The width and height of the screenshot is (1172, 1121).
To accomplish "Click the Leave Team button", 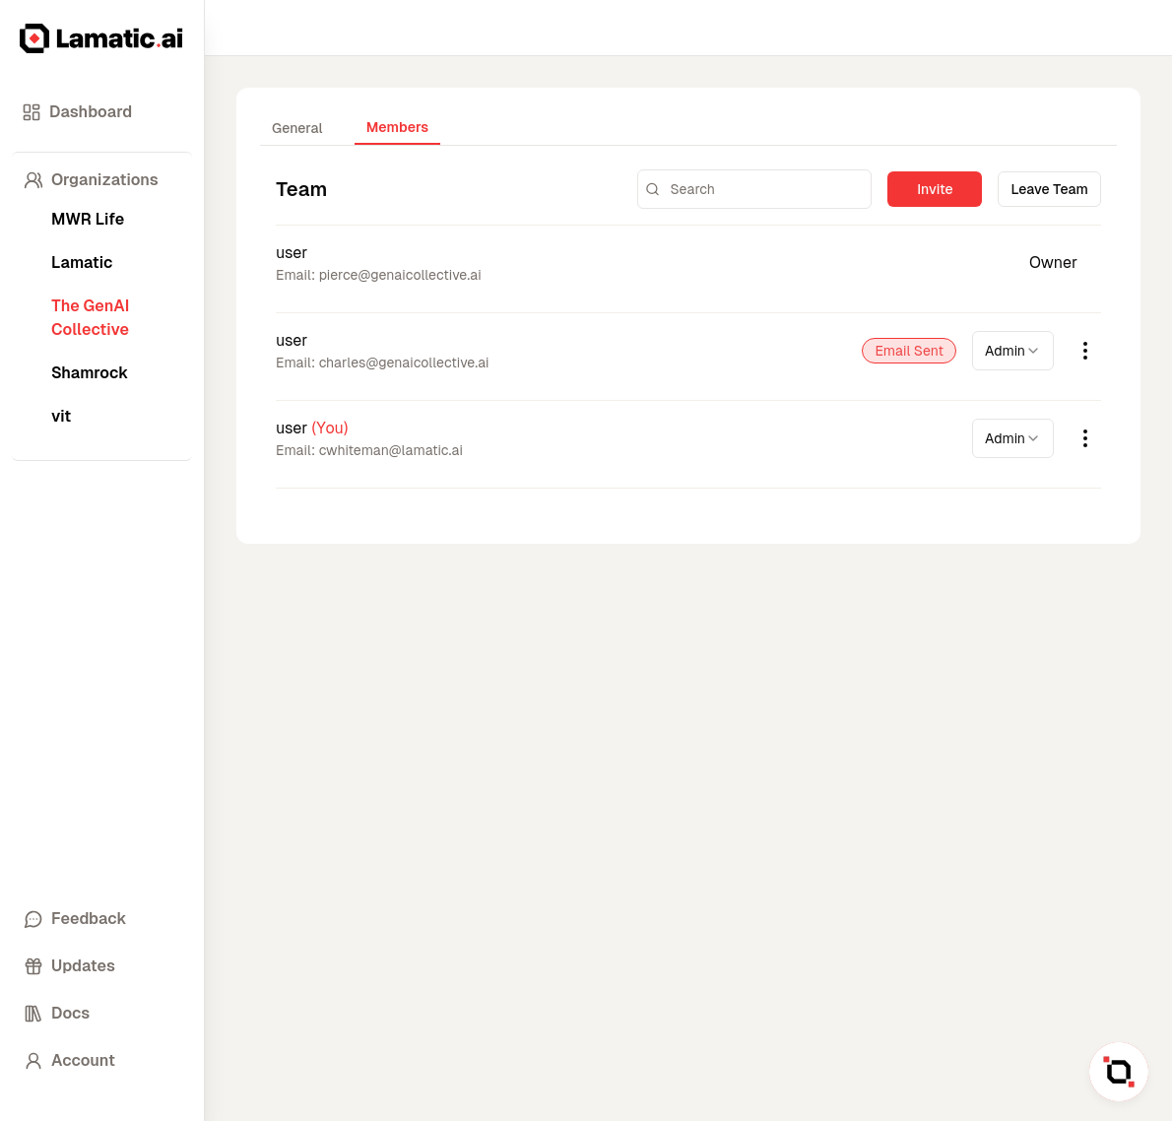I will tap(1048, 189).
